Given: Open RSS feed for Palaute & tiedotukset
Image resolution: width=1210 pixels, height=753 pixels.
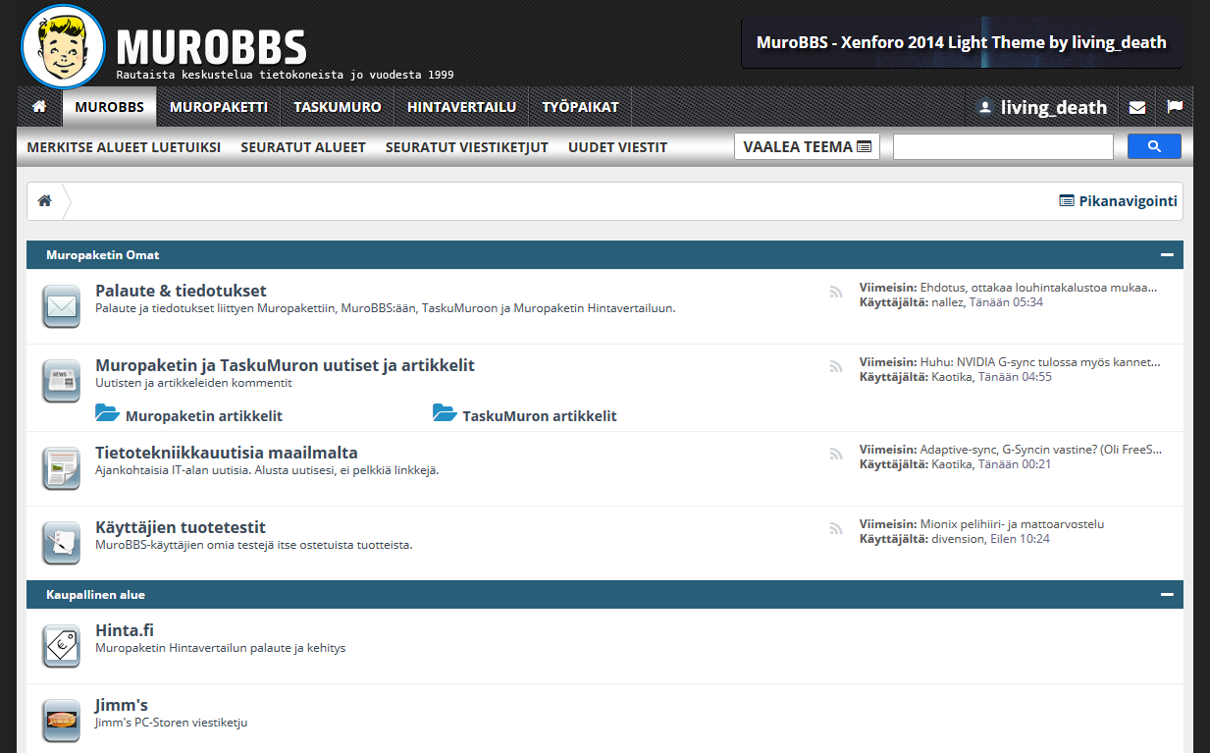Looking at the screenshot, I should pos(836,292).
